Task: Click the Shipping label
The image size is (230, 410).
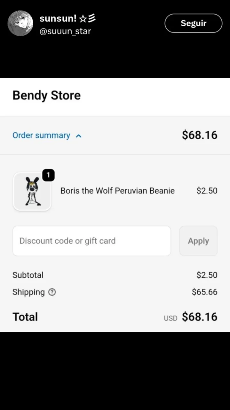Action: click(x=28, y=292)
